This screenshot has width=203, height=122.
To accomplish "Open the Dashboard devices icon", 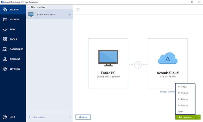I will (x=5, y=49).
